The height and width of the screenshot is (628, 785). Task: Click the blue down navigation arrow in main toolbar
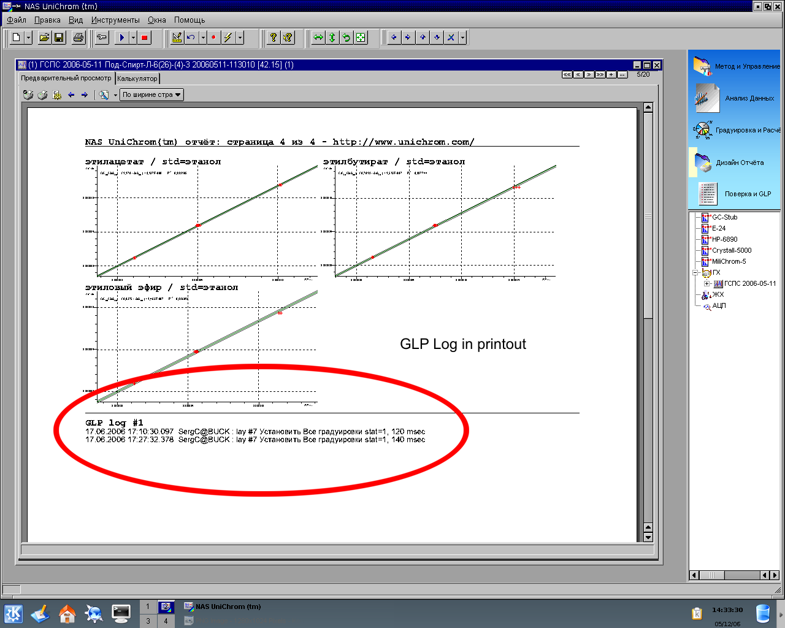437,37
